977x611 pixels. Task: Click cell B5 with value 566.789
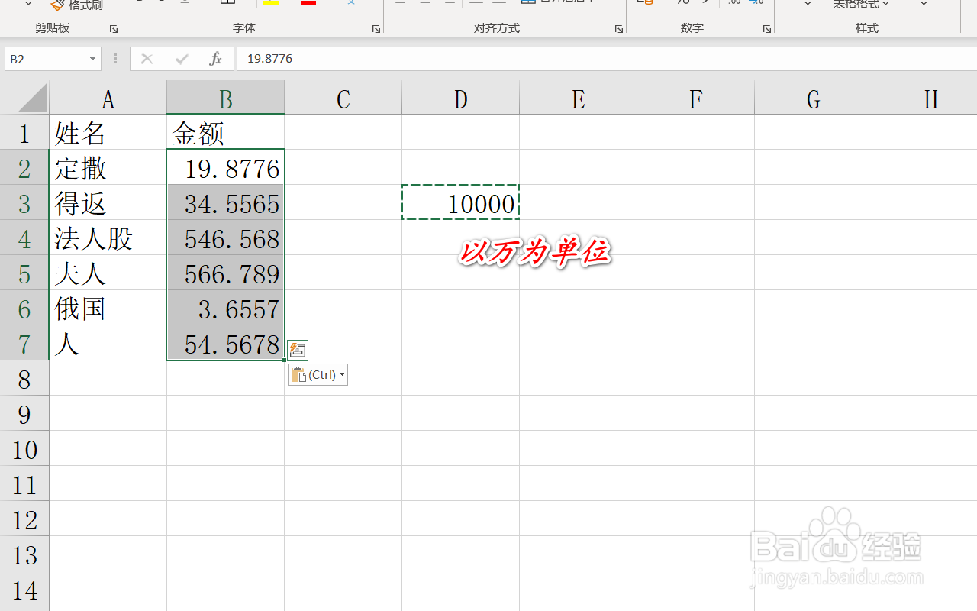point(226,273)
